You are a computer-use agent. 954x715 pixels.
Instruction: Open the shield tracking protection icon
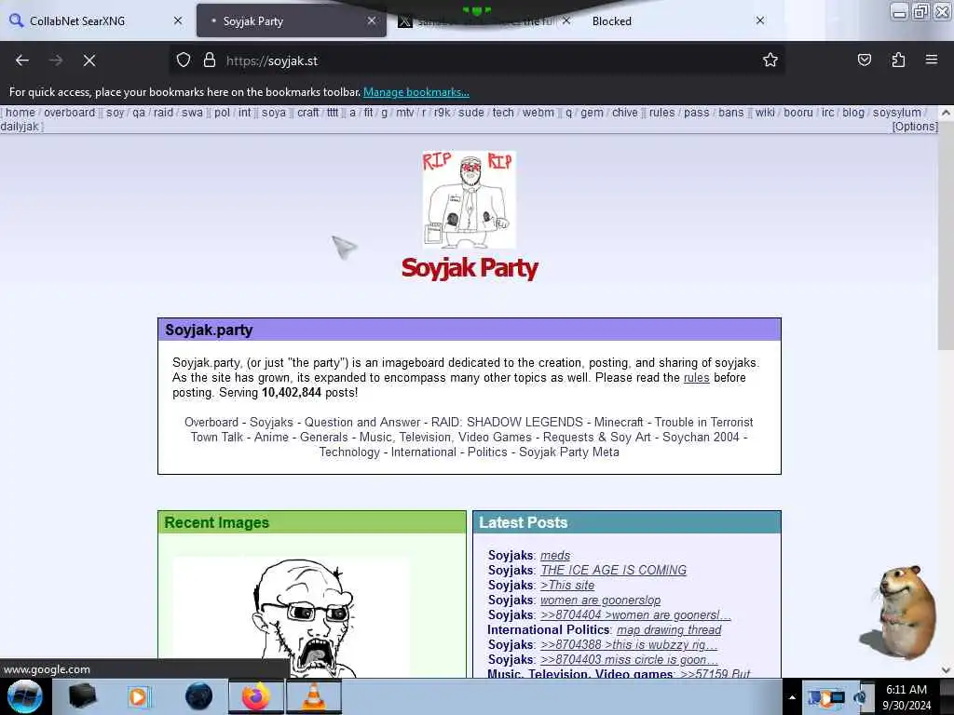(184, 61)
